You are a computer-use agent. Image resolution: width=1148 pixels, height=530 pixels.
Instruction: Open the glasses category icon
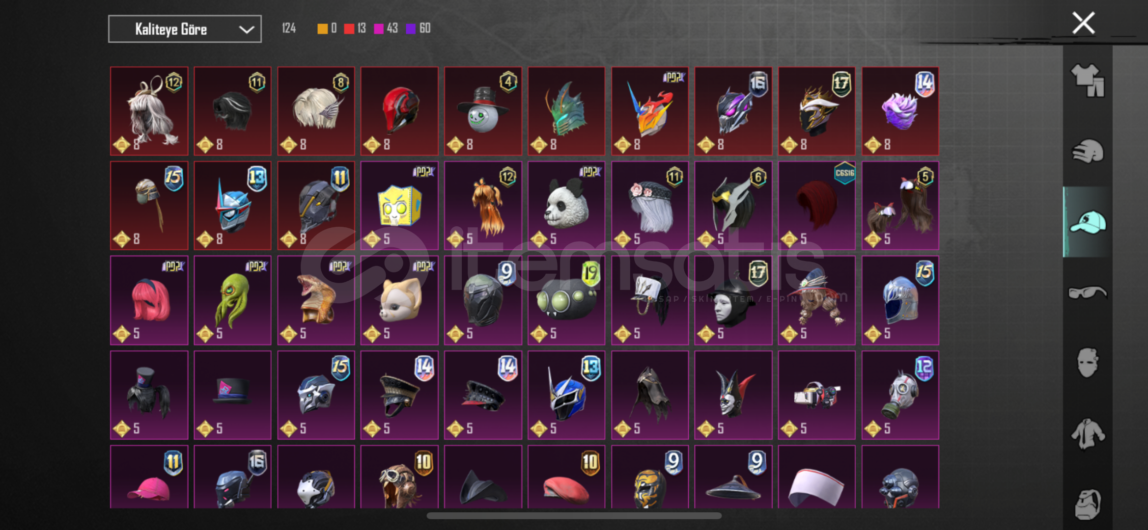click(1088, 293)
